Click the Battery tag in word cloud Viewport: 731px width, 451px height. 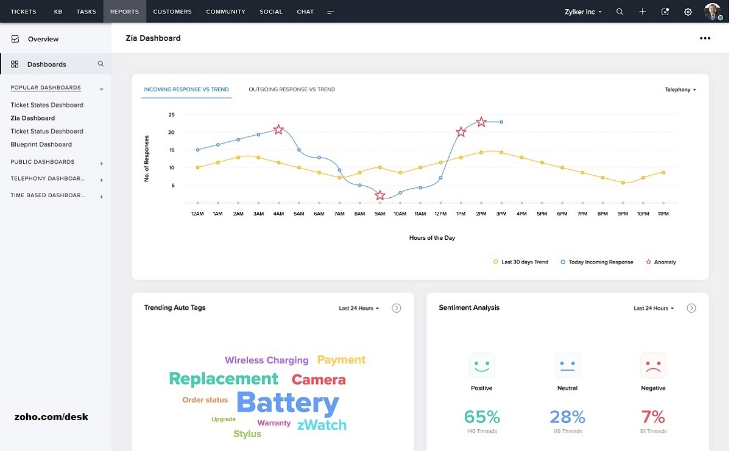tap(288, 403)
